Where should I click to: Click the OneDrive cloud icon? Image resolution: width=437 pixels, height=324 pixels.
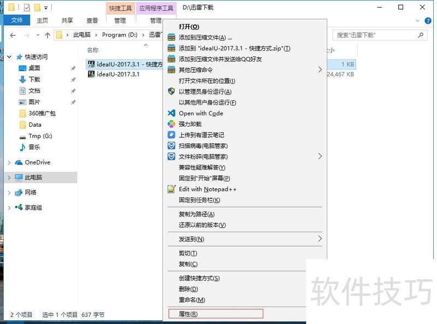coord(19,162)
